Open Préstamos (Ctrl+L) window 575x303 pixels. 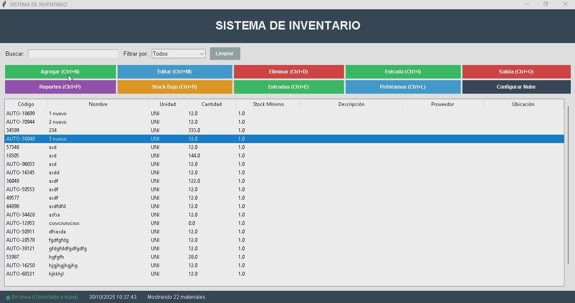click(403, 87)
